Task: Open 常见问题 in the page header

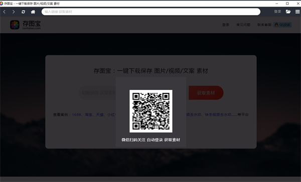Action: click(243, 24)
